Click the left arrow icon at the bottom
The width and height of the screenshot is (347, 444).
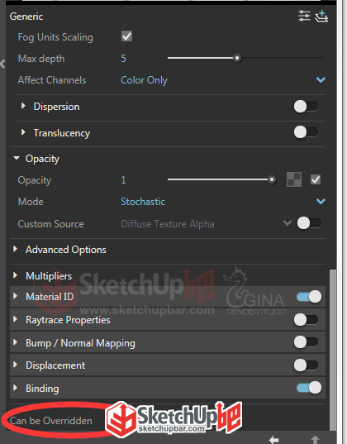273,440
